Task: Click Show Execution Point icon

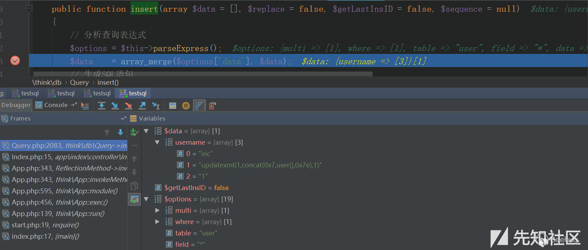Action: [x=85, y=105]
